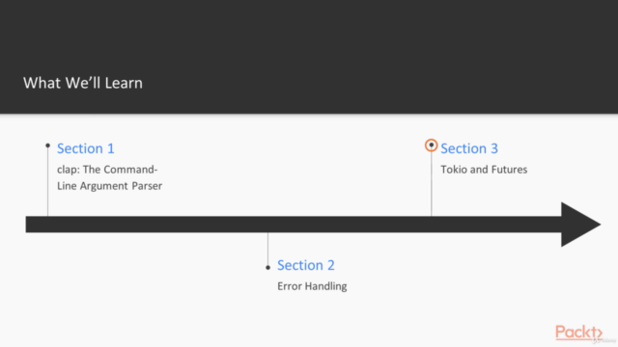Select the 'Error Handling' description text
This screenshot has height=347, width=618.
312,286
